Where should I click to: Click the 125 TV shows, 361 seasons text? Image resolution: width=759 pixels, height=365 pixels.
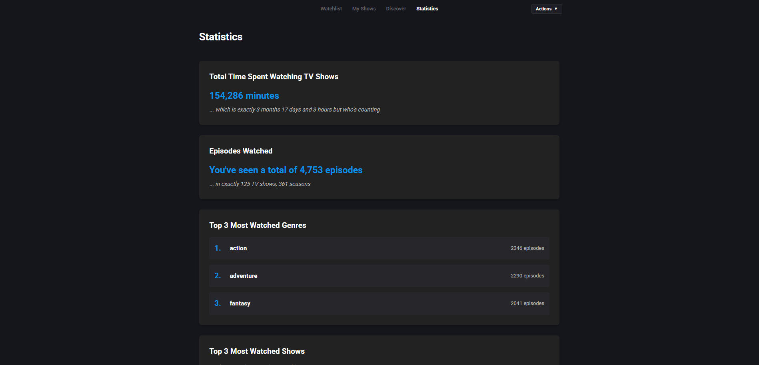tap(260, 184)
